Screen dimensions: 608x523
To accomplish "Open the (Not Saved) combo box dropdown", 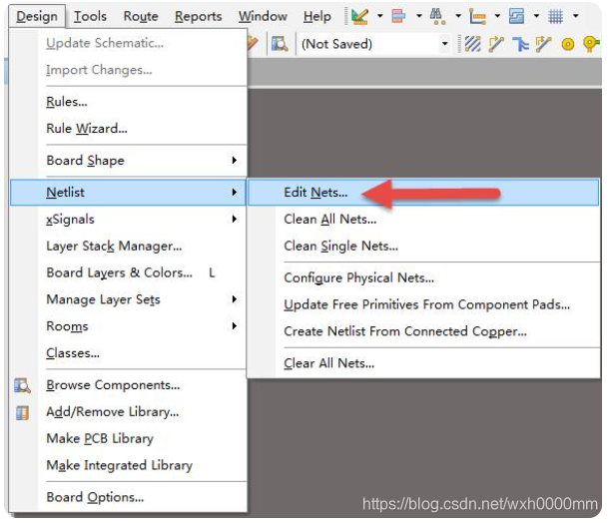I will tap(444, 44).
